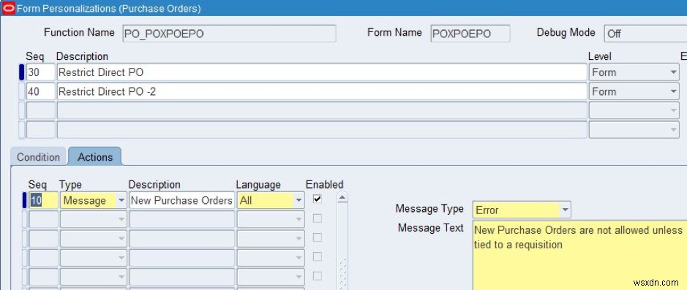The height and width of the screenshot is (290, 687).
Task: Click the action Seq field containing 10
Action: click(x=43, y=201)
